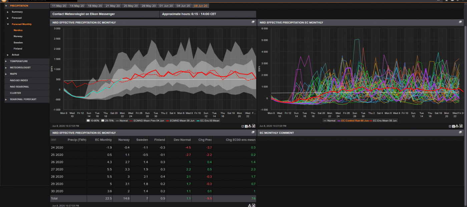Switch to the 11 May 20 tab
This screenshot has width=467, height=207.
click(59, 6)
